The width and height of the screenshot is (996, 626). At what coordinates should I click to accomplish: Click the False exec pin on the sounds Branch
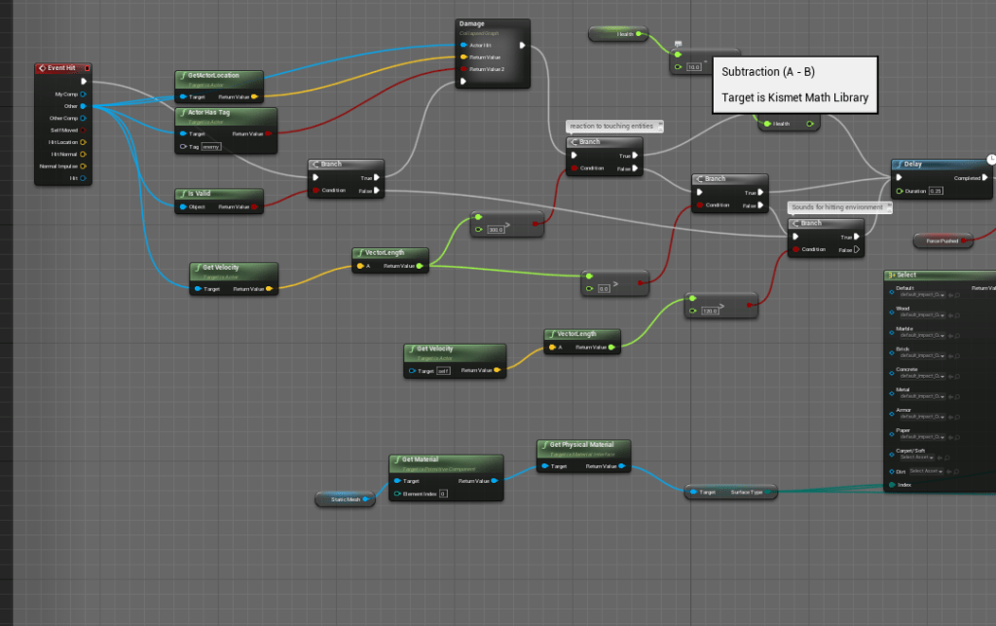856,249
